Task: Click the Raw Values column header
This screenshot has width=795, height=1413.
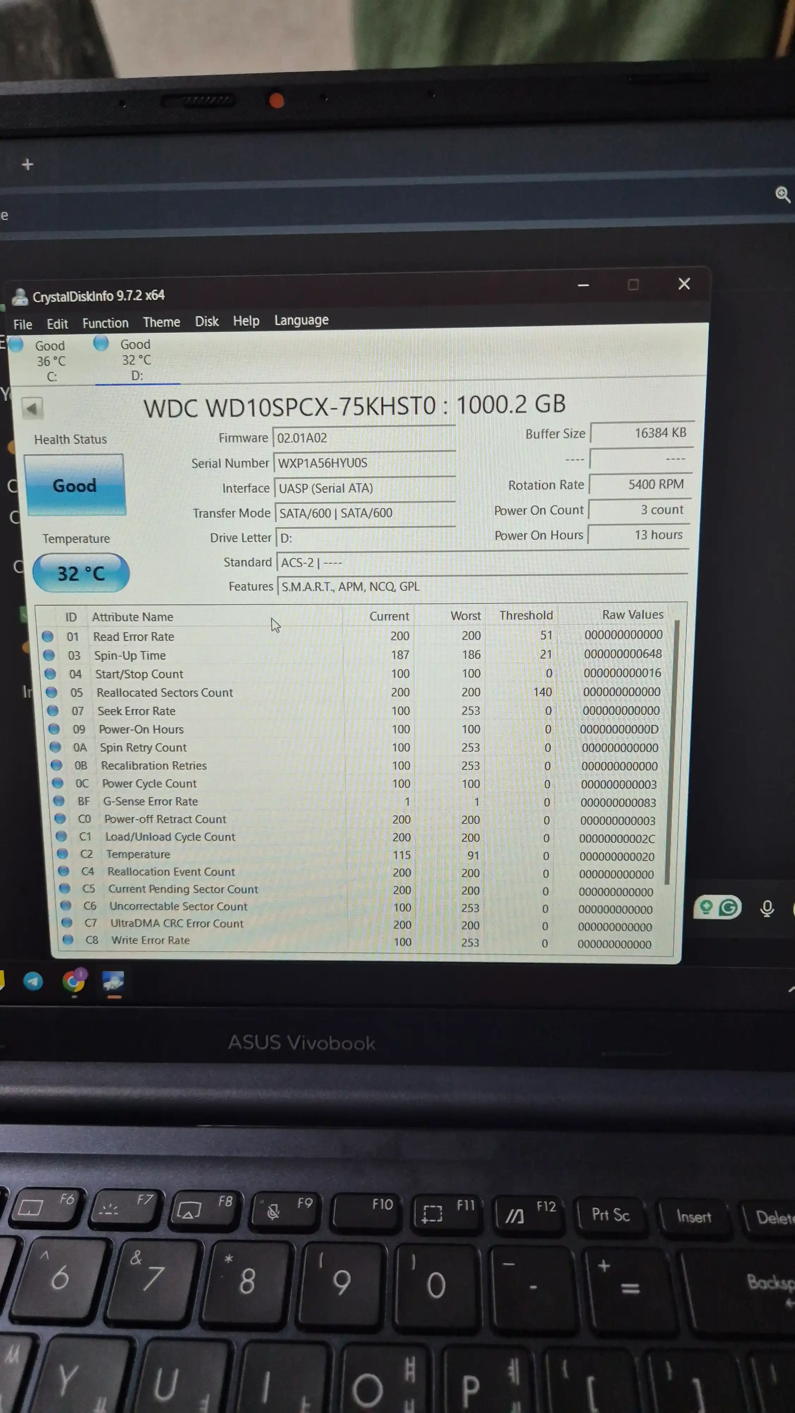Action: point(632,614)
